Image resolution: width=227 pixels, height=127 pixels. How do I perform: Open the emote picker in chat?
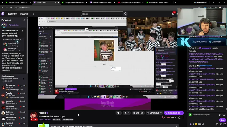click(x=224, y=115)
